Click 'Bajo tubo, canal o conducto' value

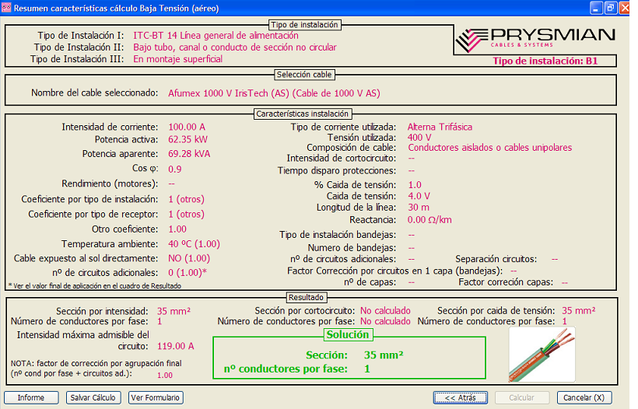(235, 47)
